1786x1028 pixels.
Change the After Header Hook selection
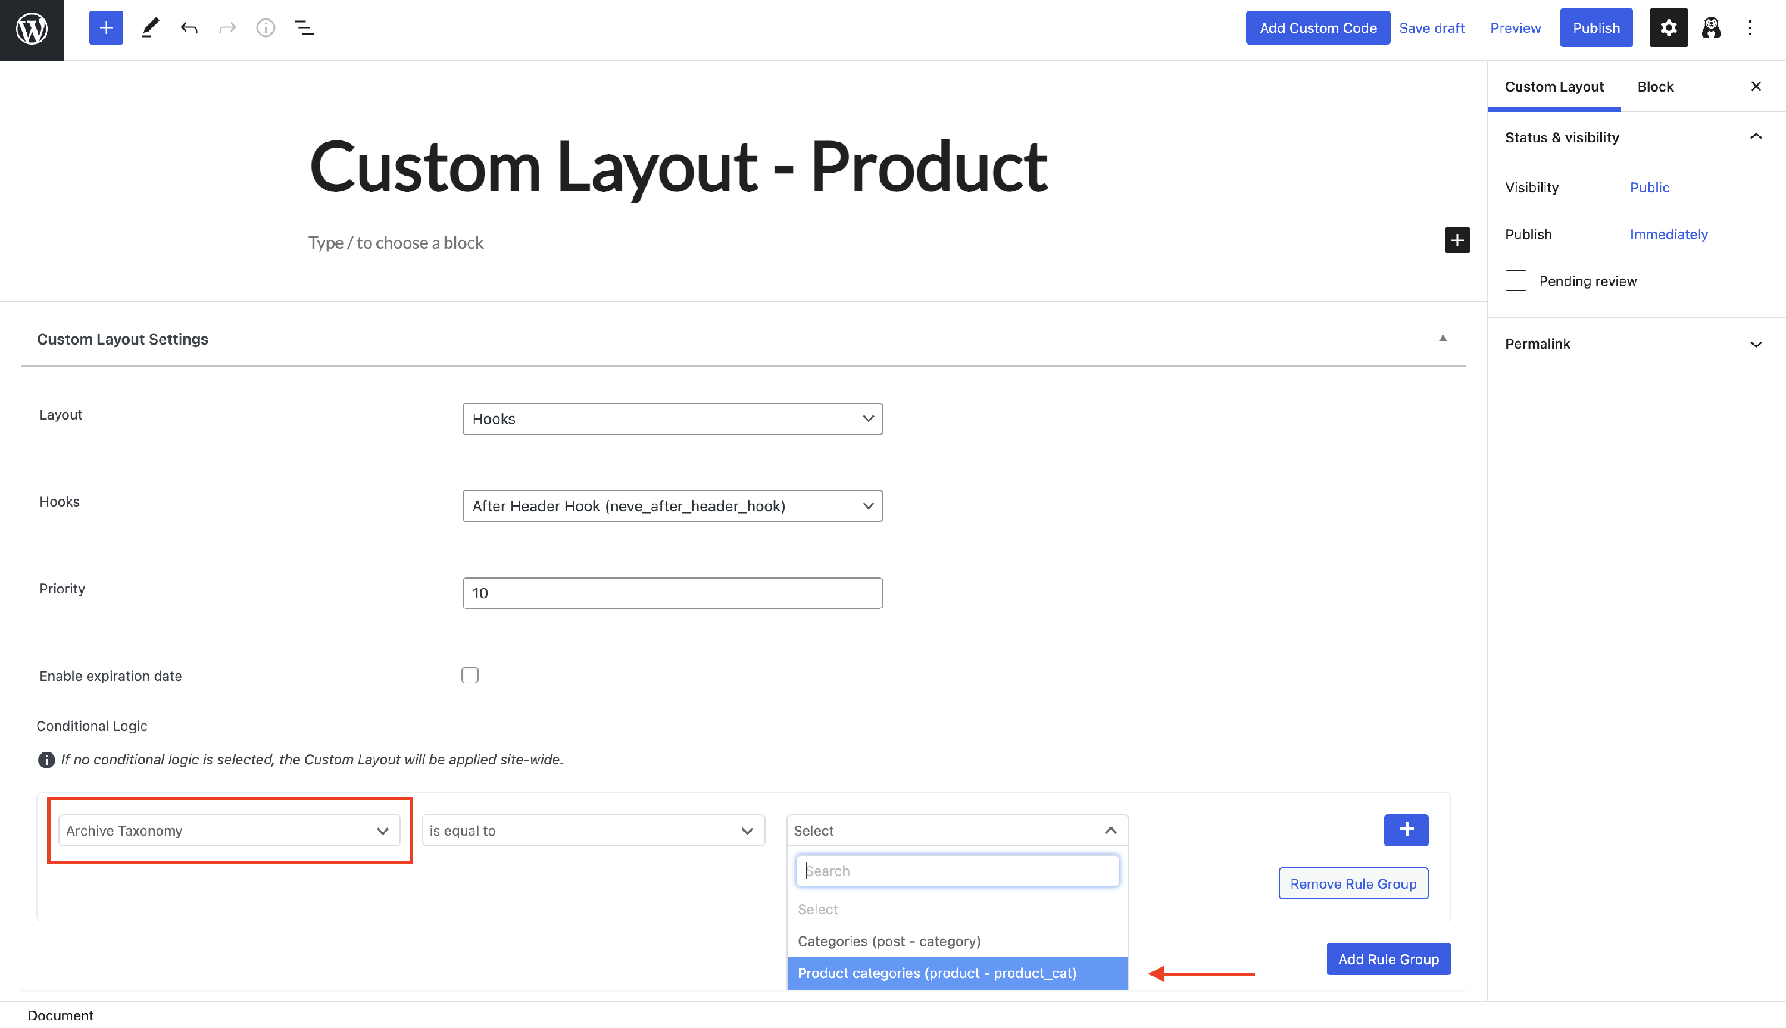coord(672,505)
